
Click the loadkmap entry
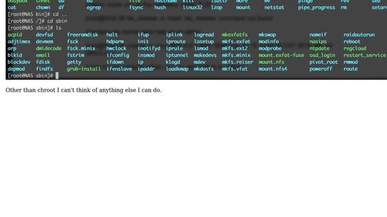coord(177,69)
